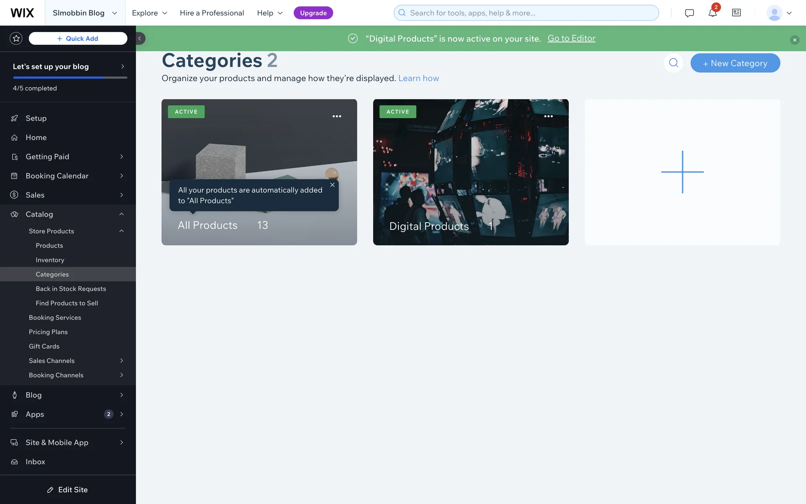Viewport: 806px width, 504px height.
Task: Close the green Digital Products banner
Action: [794, 40]
